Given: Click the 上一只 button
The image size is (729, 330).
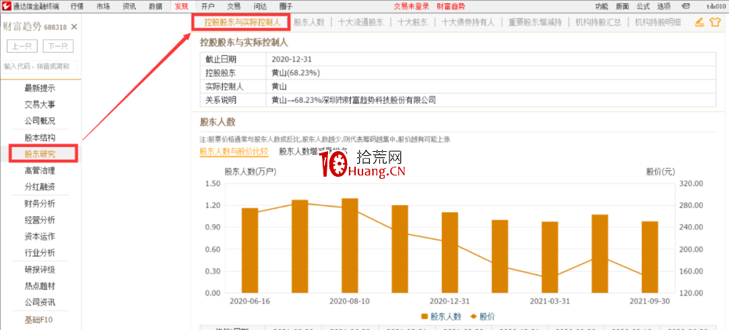Looking at the screenshot, I should [x=22, y=47].
